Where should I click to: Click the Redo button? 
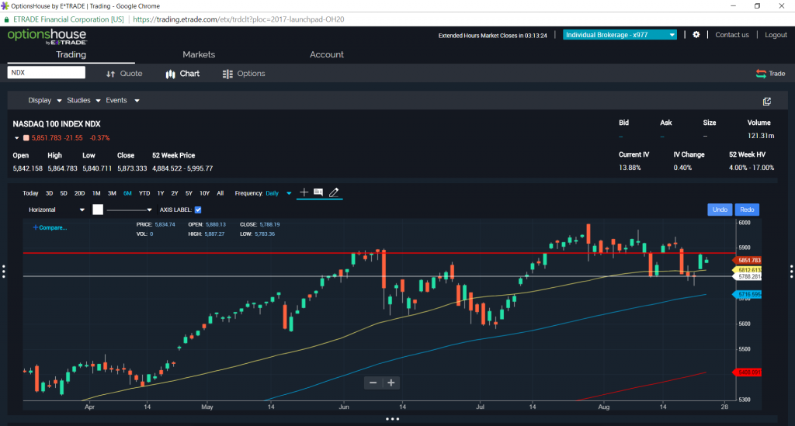(x=747, y=210)
